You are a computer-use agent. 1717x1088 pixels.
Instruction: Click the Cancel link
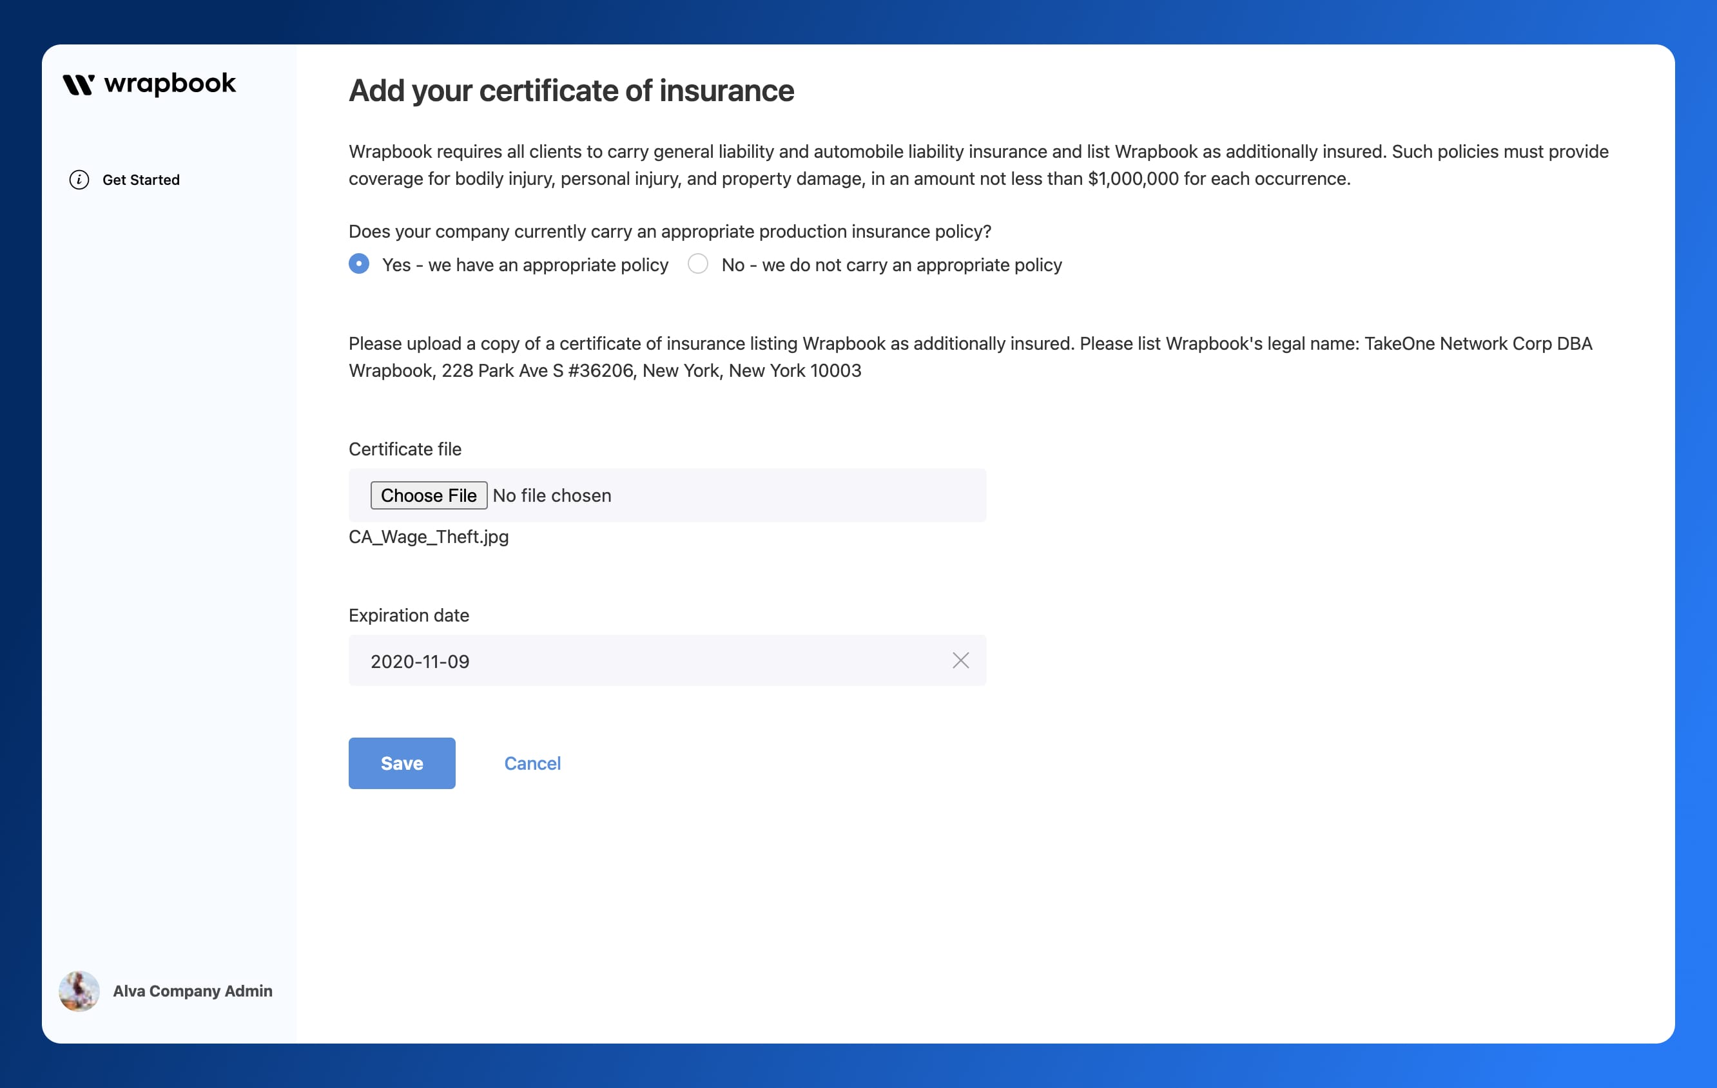(x=532, y=763)
